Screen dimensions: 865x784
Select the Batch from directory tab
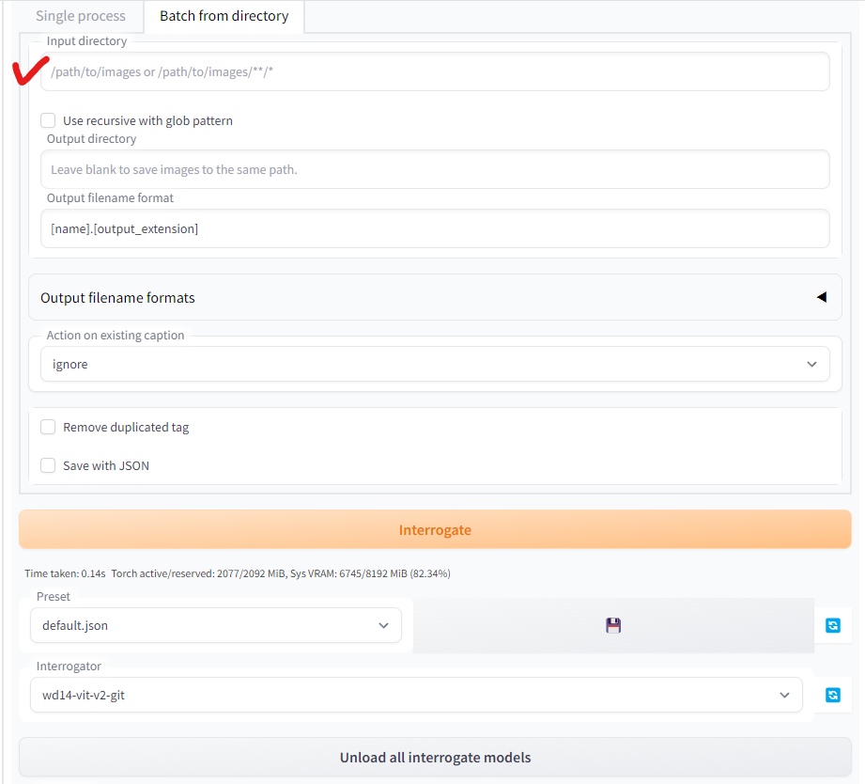pos(224,16)
